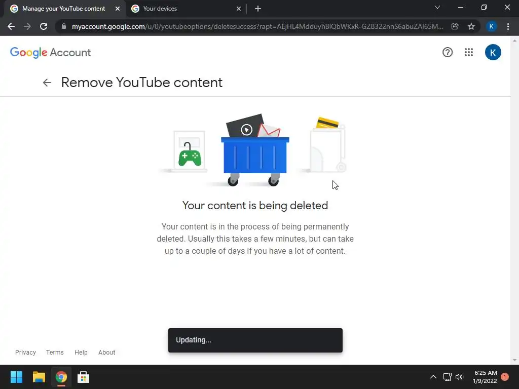Viewport: 519px width, 389px height.
Task: Open the Google Account help icon
Action: (x=447, y=52)
